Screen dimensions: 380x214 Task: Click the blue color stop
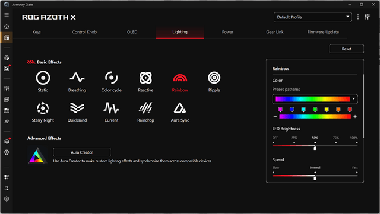coord(292,110)
